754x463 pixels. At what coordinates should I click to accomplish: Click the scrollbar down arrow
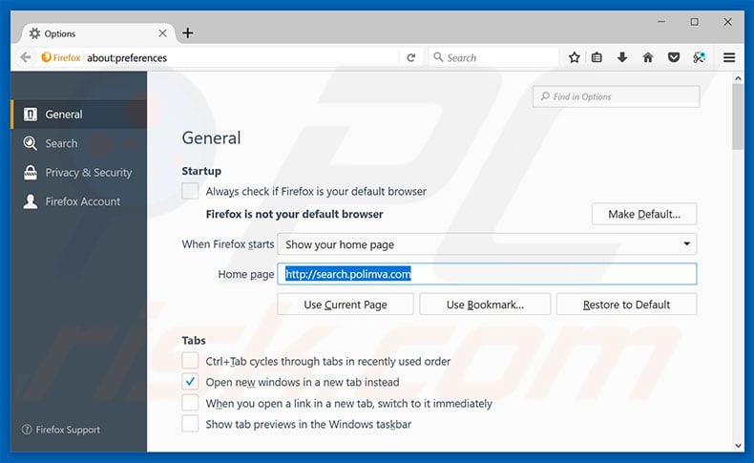[738, 446]
